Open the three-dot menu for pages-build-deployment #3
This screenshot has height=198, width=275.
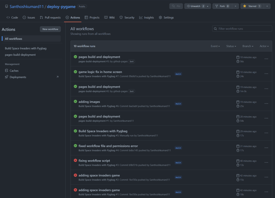[266, 59]
